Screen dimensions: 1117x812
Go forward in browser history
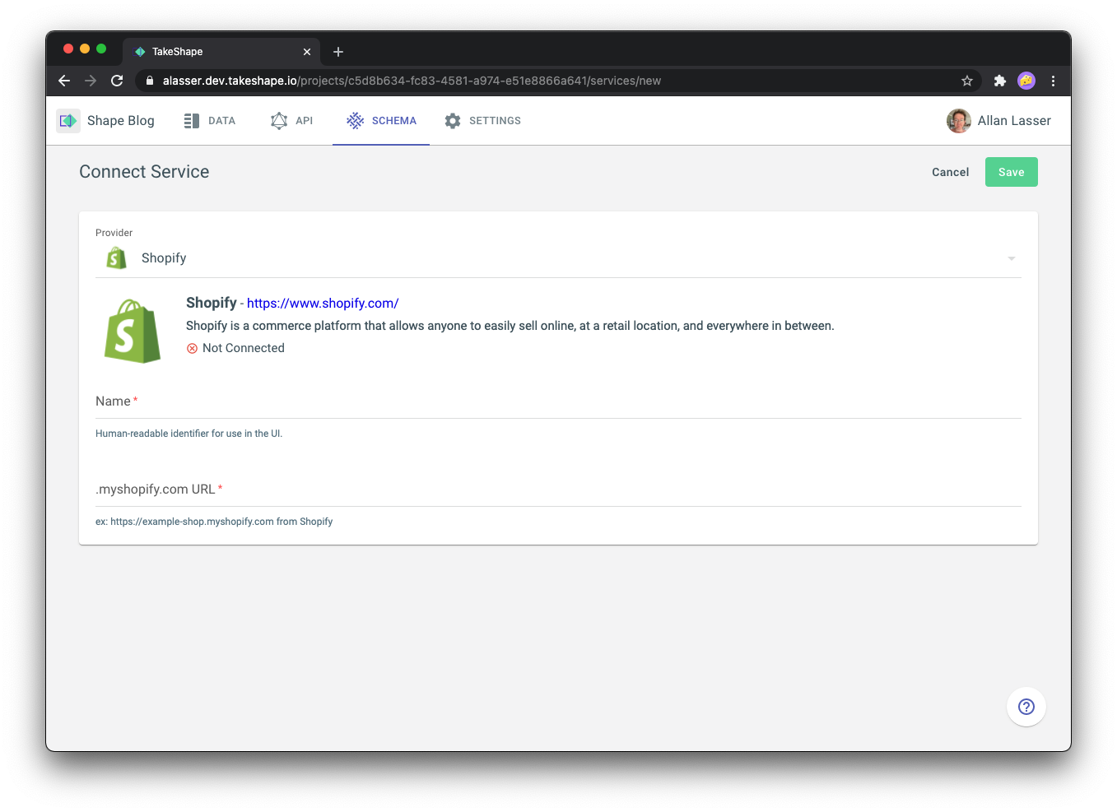coord(91,81)
